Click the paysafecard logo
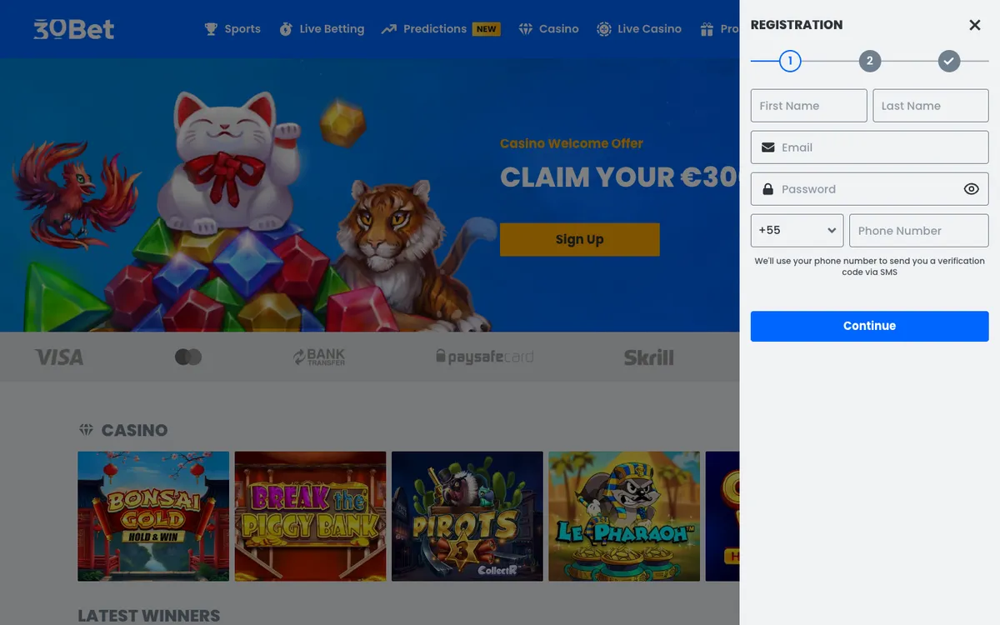The height and width of the screenshot is (625, 1000). click(485, 357)
